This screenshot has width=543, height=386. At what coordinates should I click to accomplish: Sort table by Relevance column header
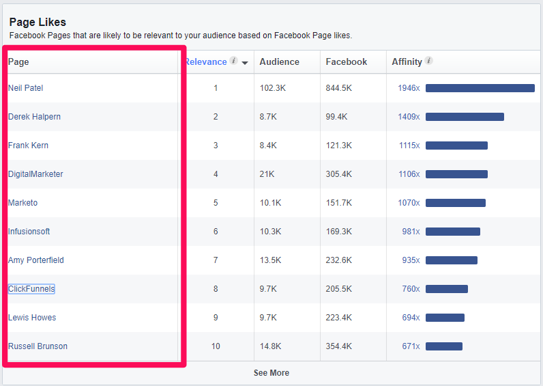206,61
